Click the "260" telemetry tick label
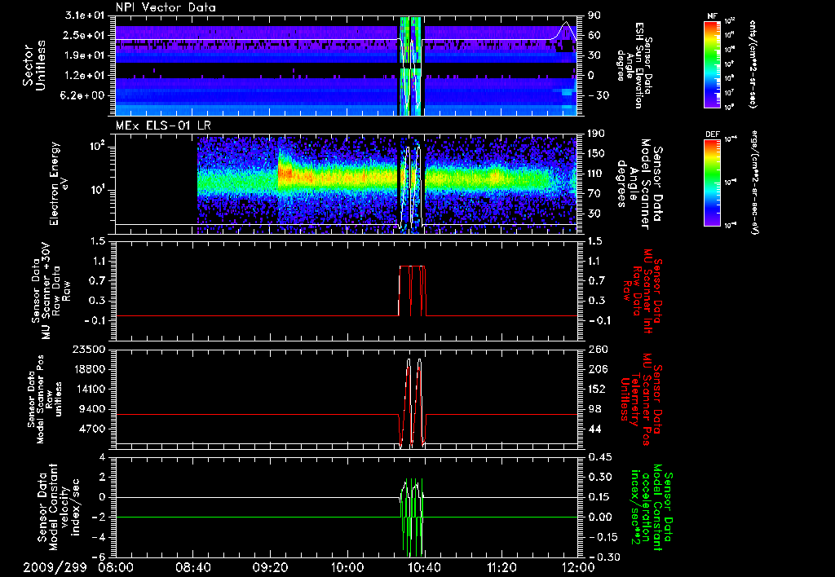 tap(596, 349)
